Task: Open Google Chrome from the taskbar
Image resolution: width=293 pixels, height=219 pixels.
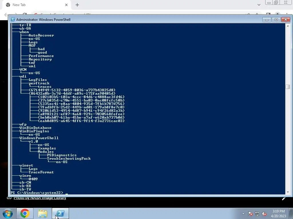Action: click(x=25, y=213)
